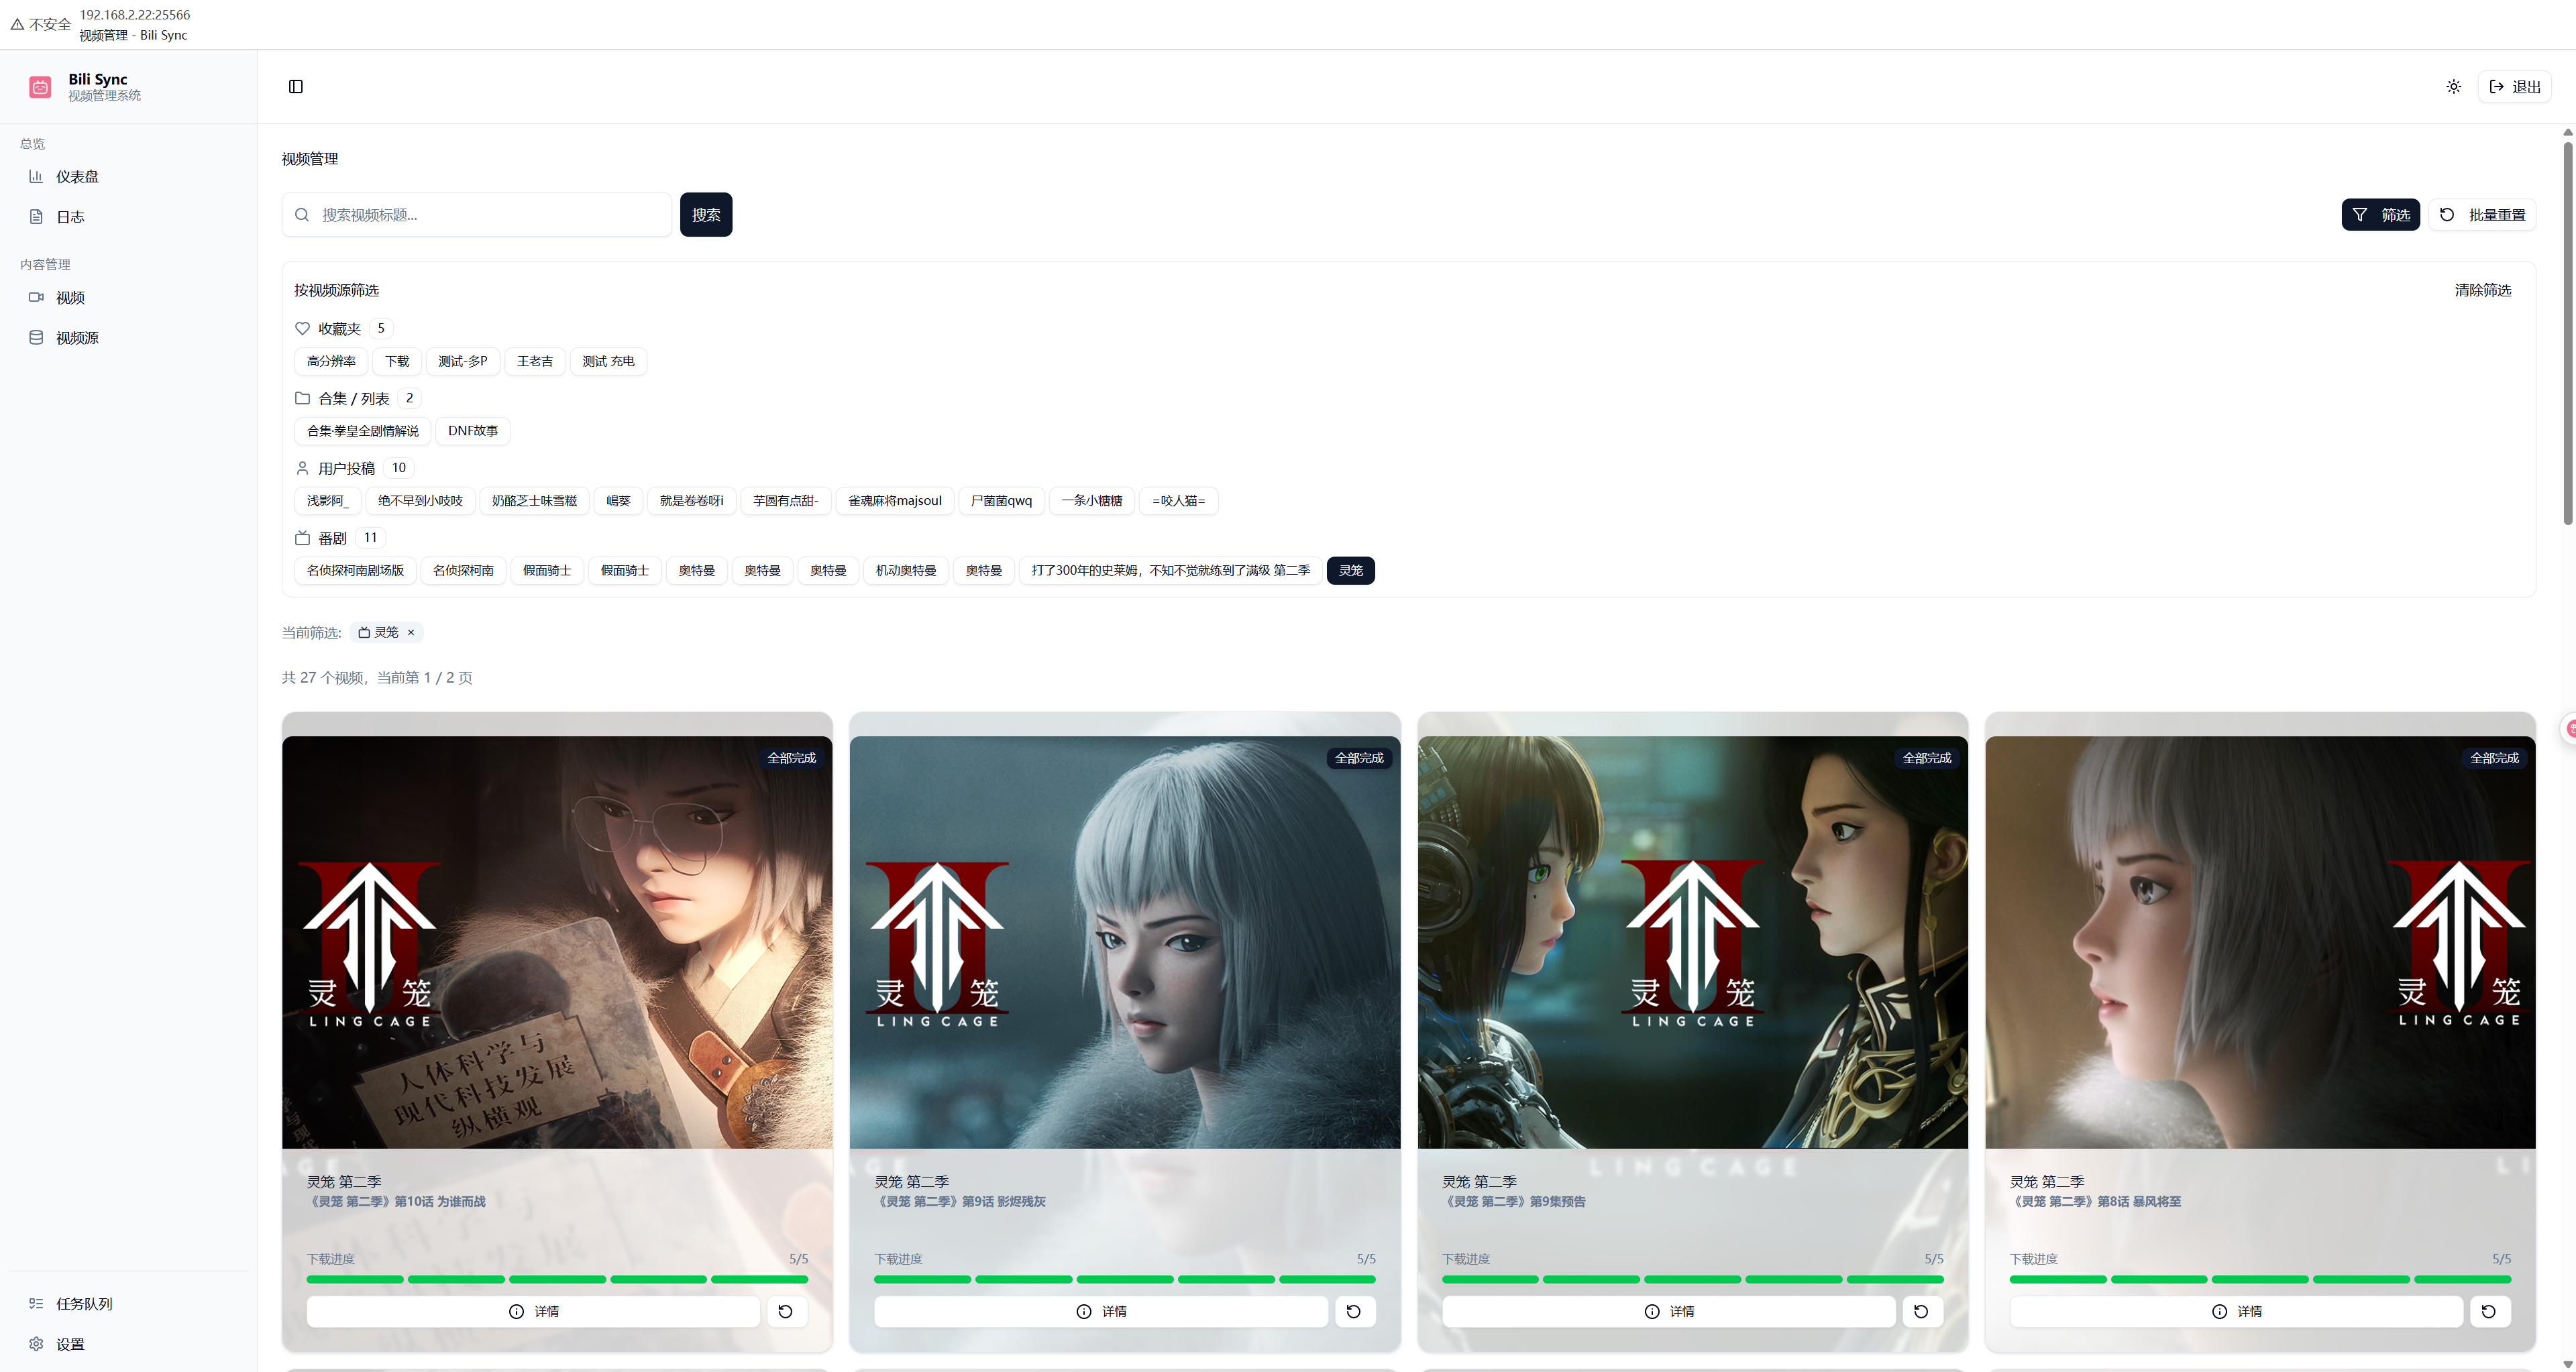Toggle the sidebar collapse icon
Image resolution: width=2576 pixels, height=1372 pixels.
pyautogui.click(x=295, y=87)
